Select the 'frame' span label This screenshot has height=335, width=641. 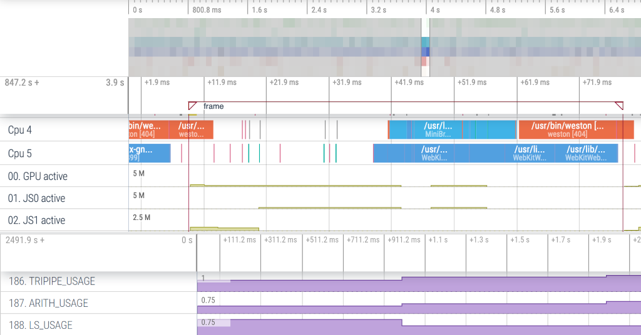(213, 106)
